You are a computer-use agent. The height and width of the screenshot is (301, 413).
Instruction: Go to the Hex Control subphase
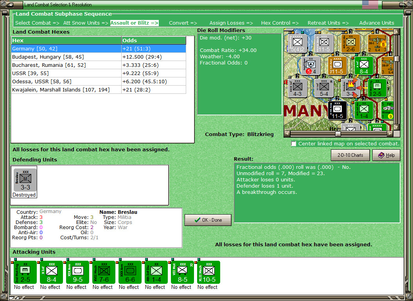coord(280,23)
